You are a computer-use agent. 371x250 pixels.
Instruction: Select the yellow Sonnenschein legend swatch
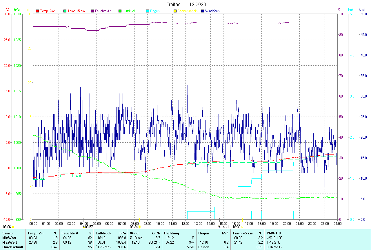tap(175, 11)
